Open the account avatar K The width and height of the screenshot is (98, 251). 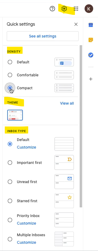89,9
